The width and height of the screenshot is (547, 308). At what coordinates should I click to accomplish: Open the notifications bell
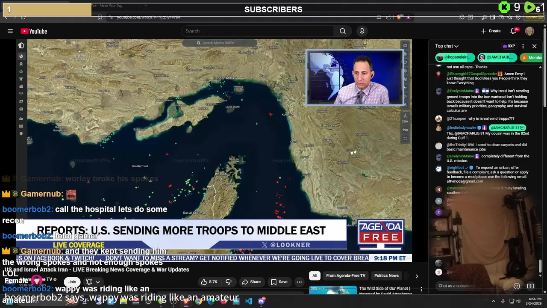point(514,31)
